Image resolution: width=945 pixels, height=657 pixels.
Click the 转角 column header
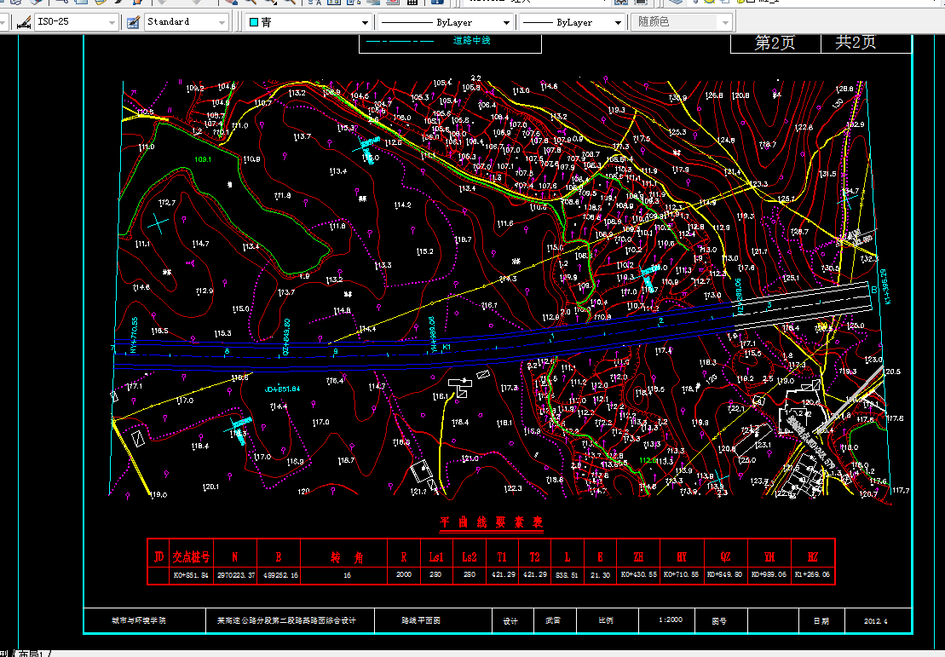click(347, 557)
